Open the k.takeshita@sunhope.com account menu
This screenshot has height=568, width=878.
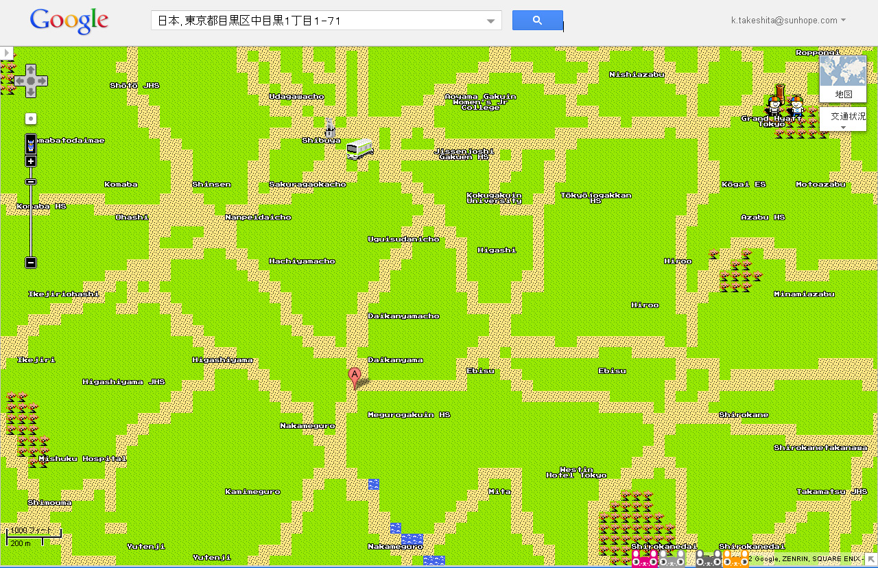tap(788, 21)
